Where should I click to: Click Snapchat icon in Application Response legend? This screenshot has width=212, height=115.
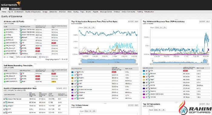point(77,99)
